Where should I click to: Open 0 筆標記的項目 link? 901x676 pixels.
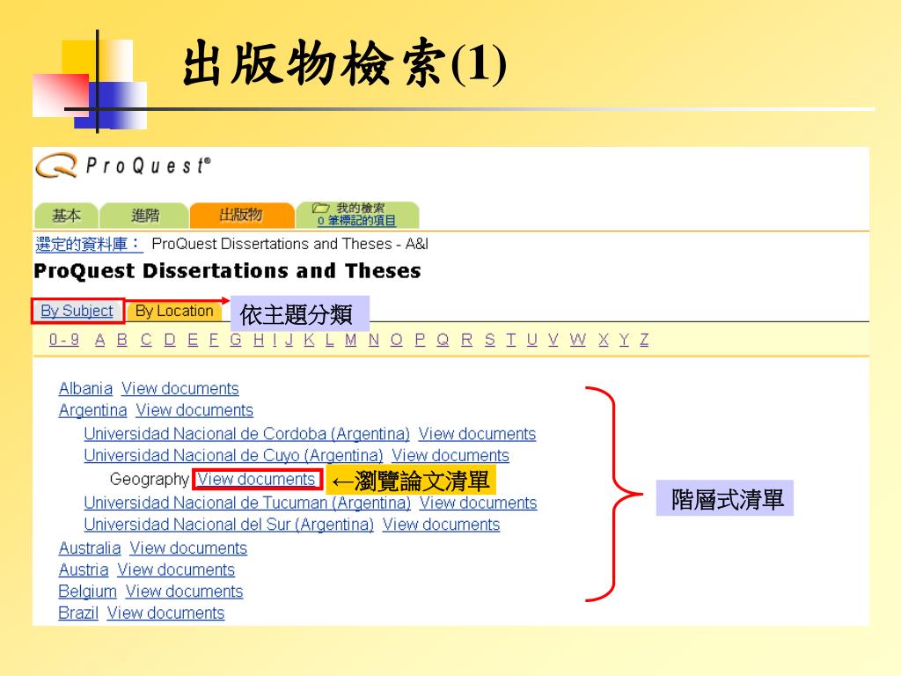point(356,221)
